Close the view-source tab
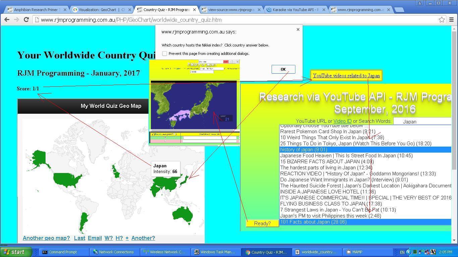 259,10
